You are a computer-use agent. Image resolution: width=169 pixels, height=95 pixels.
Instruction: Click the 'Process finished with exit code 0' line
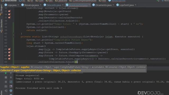pos(39,88)
